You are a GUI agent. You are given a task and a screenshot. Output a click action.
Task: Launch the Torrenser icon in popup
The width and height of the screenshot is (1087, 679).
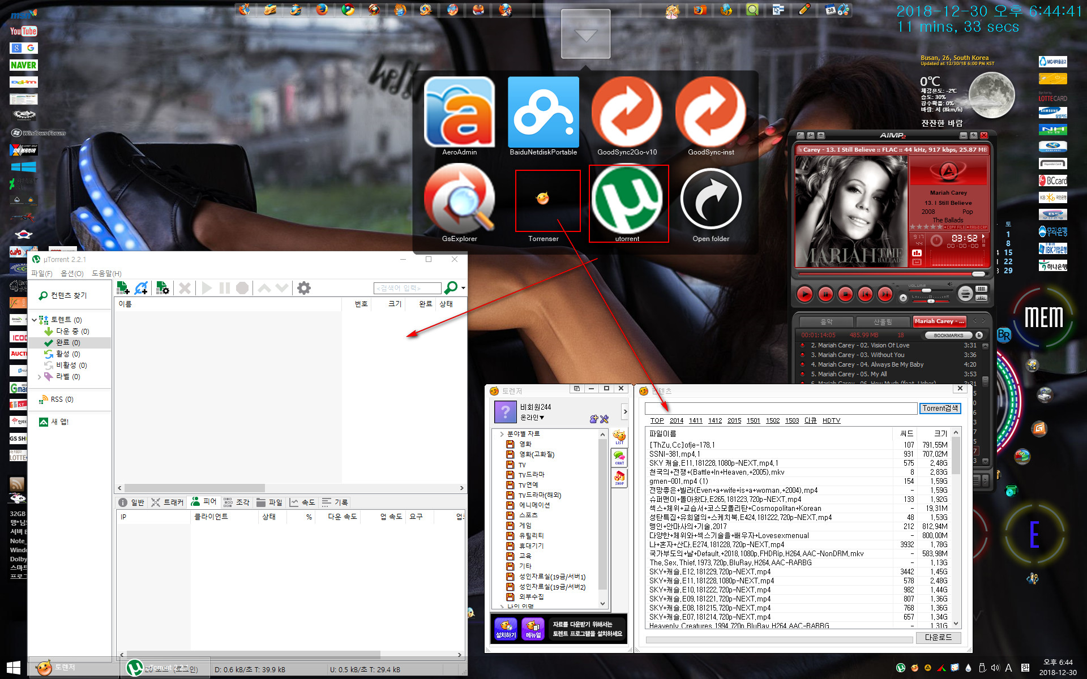543,199
